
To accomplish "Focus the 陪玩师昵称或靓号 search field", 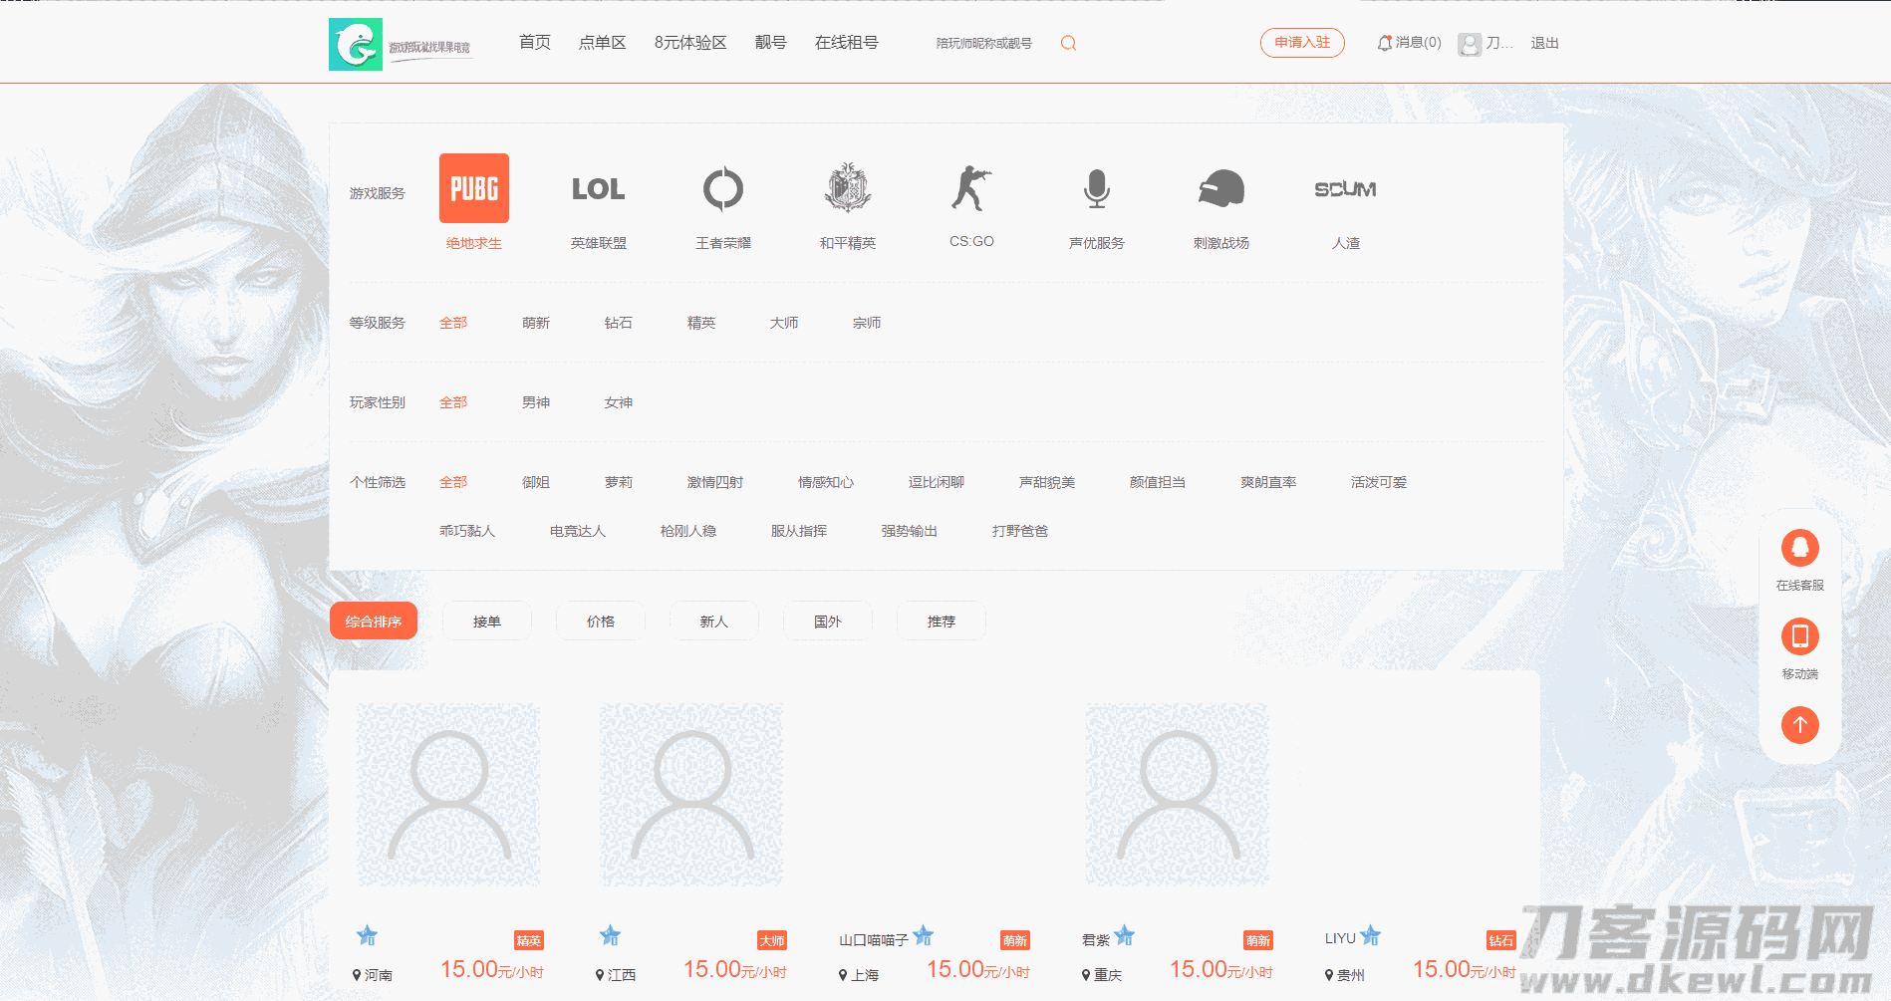I will click(984, 43).
